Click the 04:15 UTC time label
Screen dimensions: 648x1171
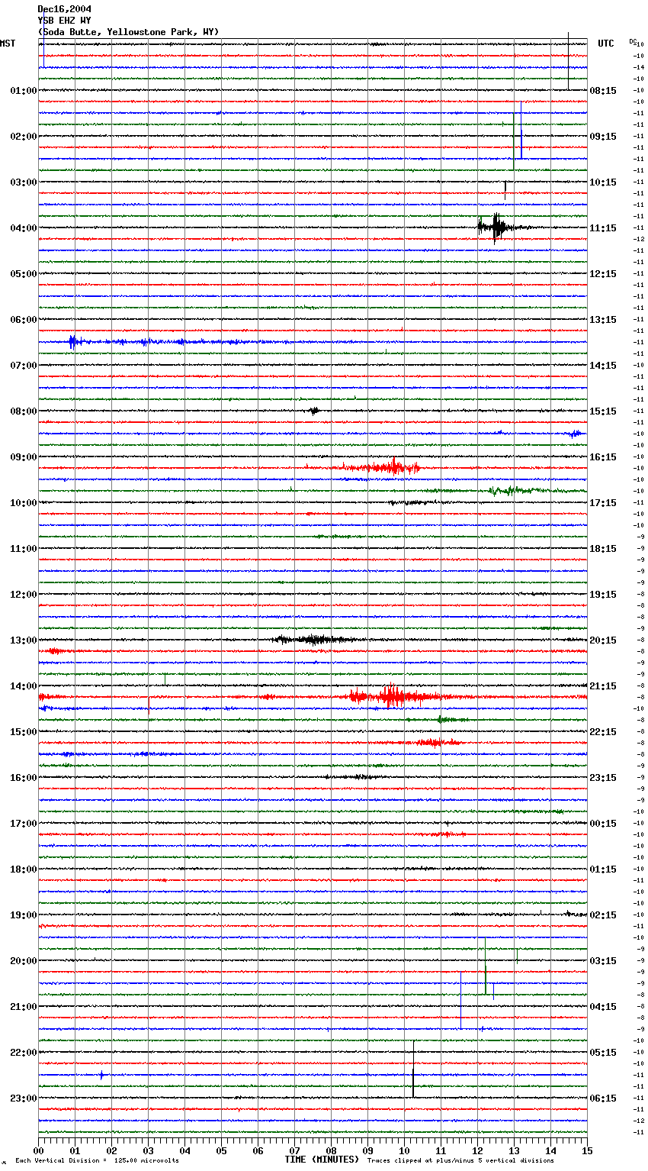point(603,1007)
